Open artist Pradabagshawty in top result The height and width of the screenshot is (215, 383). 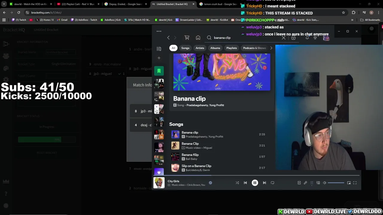[197, 105]
